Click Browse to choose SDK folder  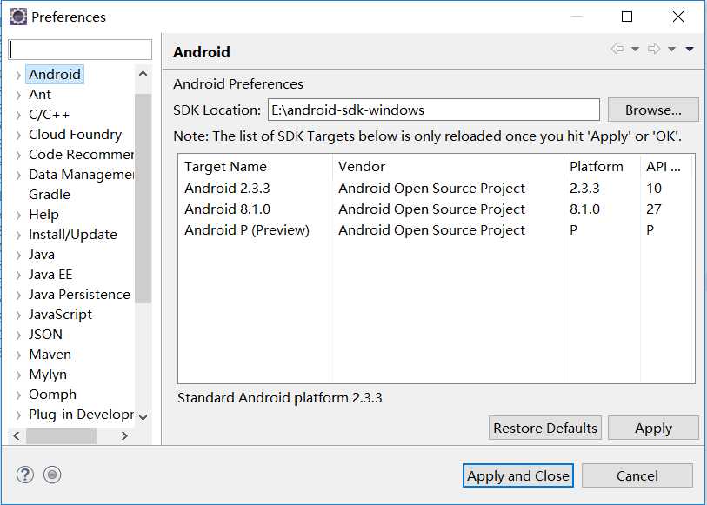click(x=653, y=110)
